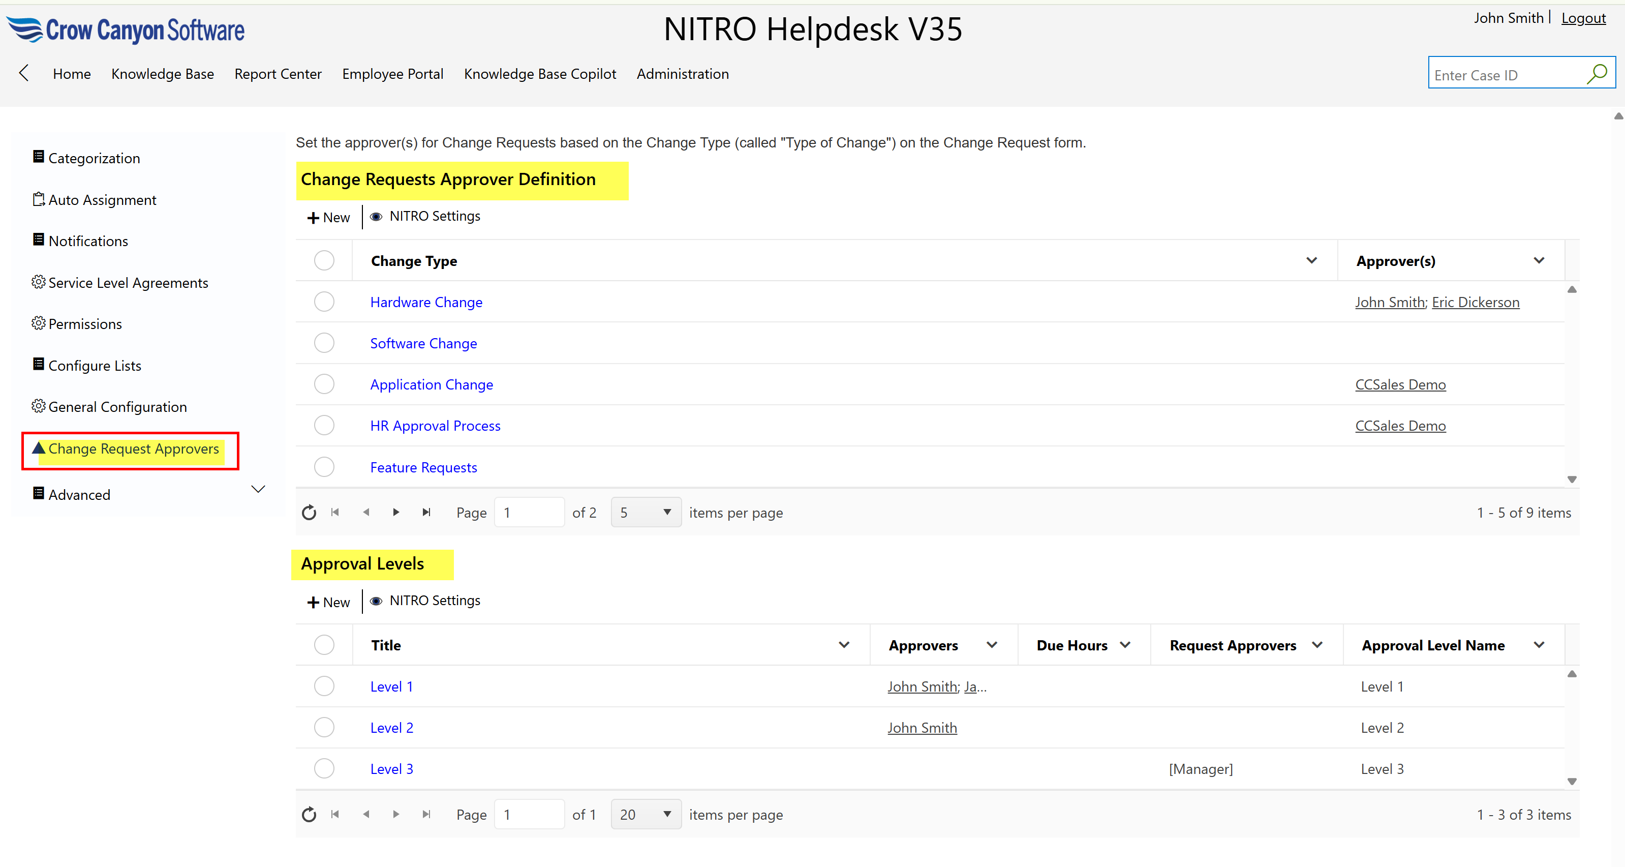This screenshot has width=1625, height=867.
Task: Open items per page dropdown showing 5
Action: point(646,513)
